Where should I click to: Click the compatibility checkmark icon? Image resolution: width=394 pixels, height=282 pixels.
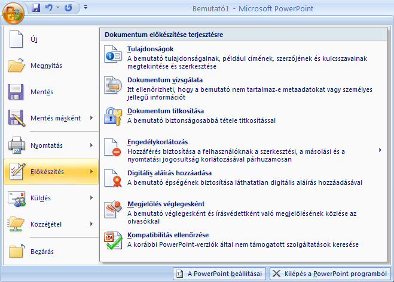tap(113, 240)
